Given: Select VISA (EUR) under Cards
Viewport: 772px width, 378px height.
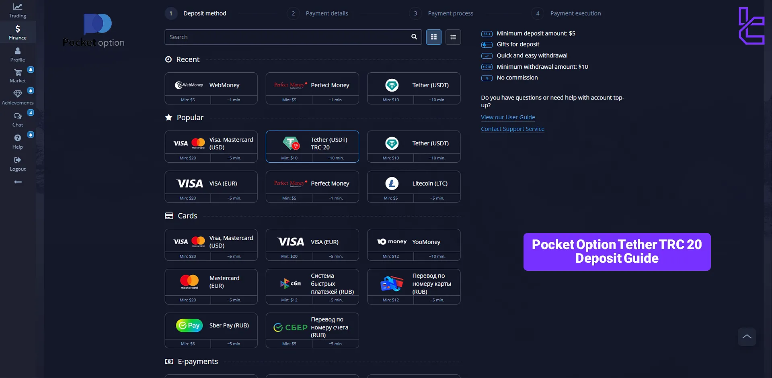Looking at the screenshot, I should tap(312, 245).
